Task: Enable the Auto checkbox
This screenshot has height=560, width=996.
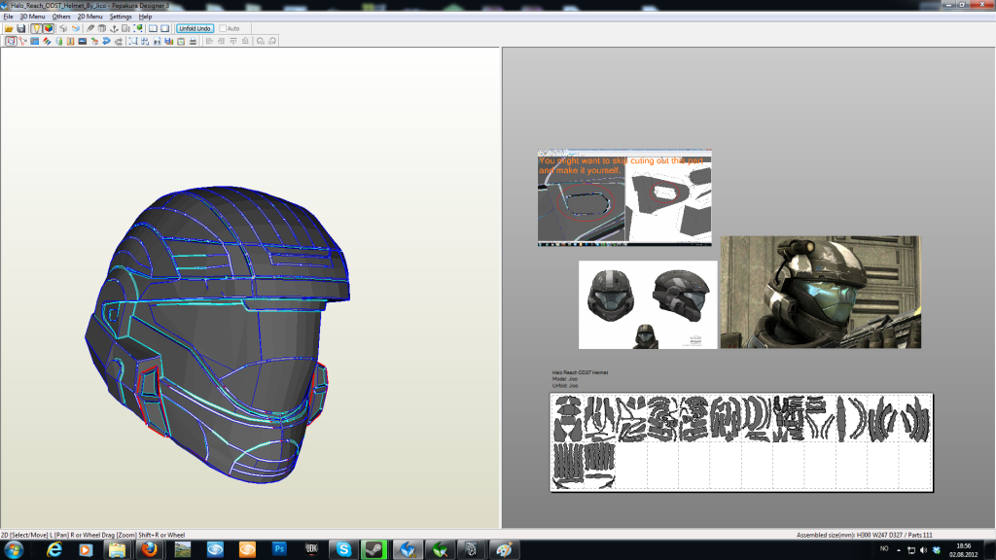Action: coord(223,28)
